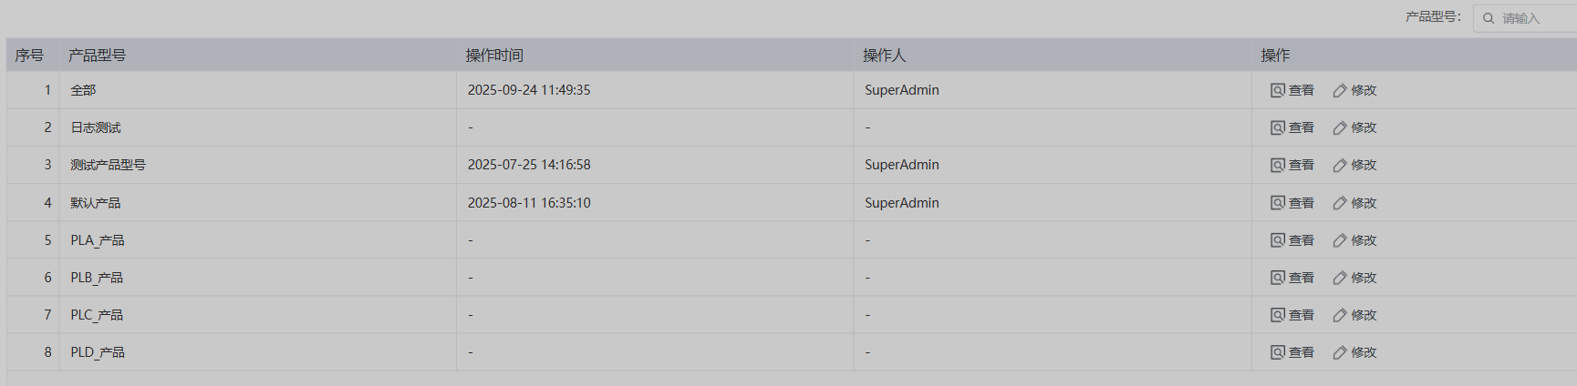Screen dimensions: 1577x386
Task: Click 查看 link for PLB_产品
Action: point(1301,278)
